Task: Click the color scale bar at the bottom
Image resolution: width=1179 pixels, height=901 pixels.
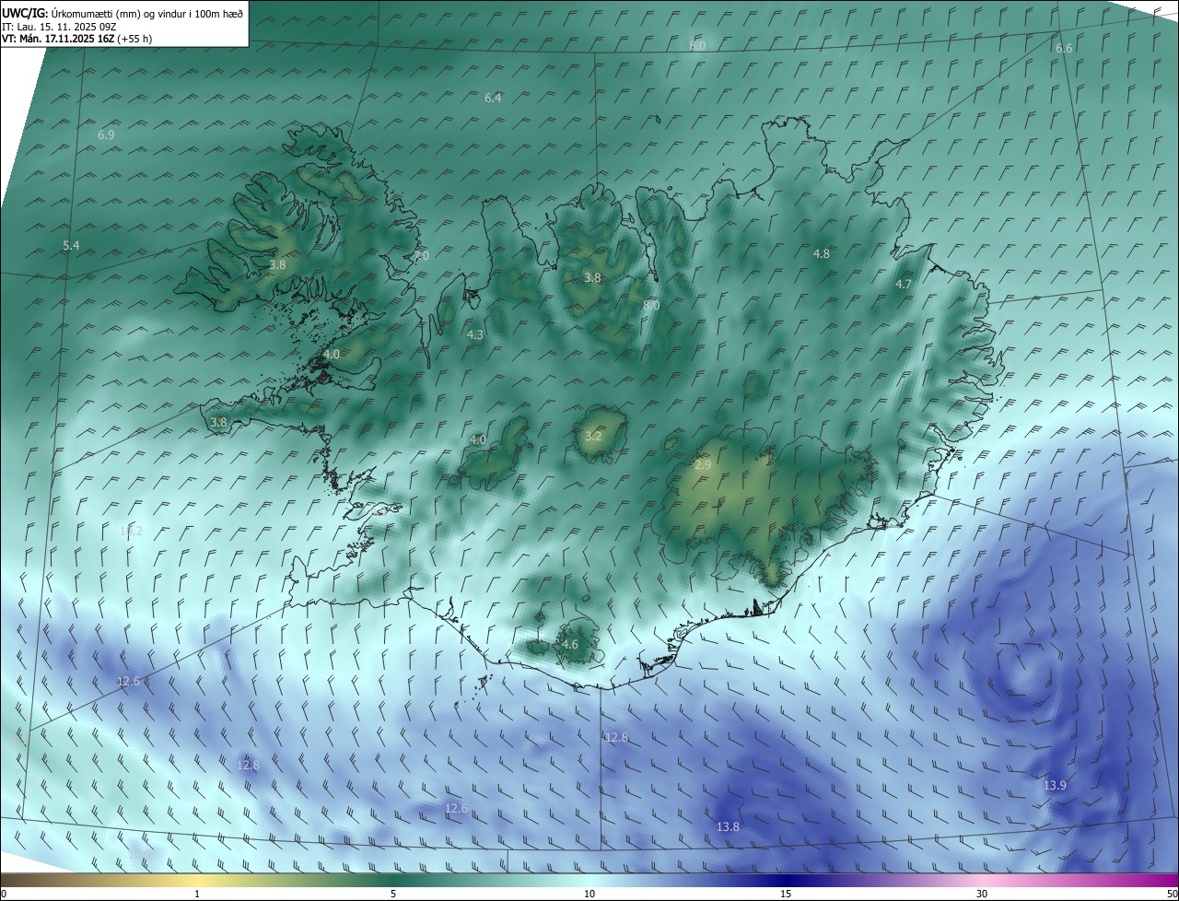Action: click(589, 880)
